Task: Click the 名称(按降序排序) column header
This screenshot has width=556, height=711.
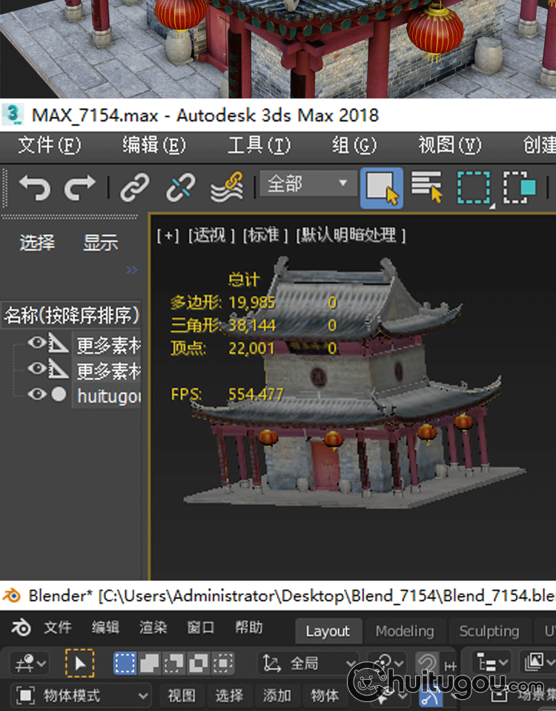Action: (x=71, y=316)
